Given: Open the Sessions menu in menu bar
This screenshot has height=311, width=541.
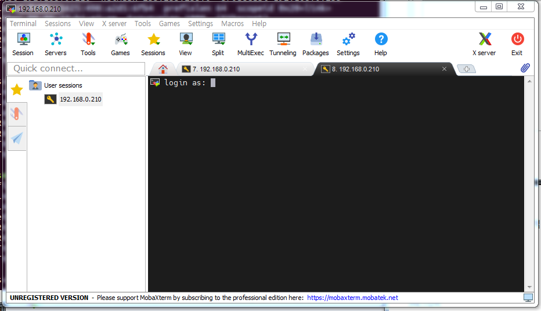Looking at the screenshot, I should coord(57,23).
